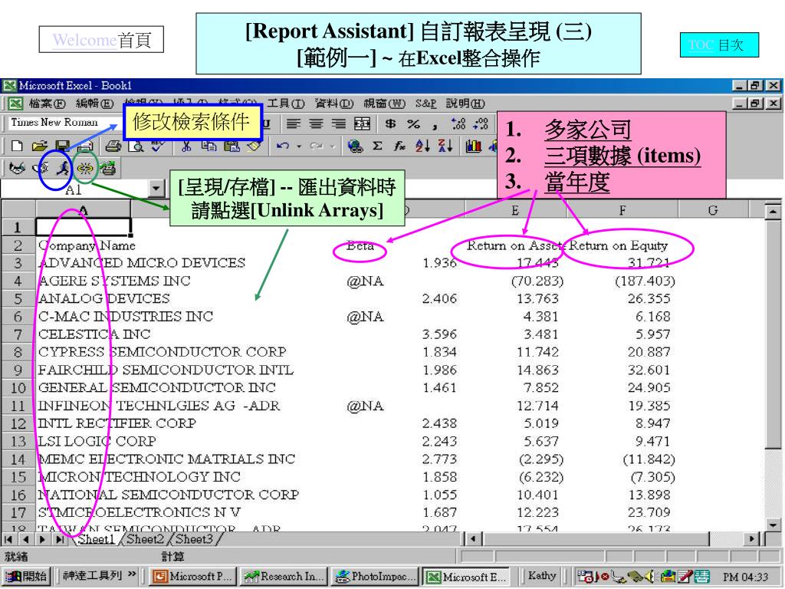Viewport: 785px width, 589px height.
Task: Click the vertical scrollbar down arrow
Action: [774, 525]
